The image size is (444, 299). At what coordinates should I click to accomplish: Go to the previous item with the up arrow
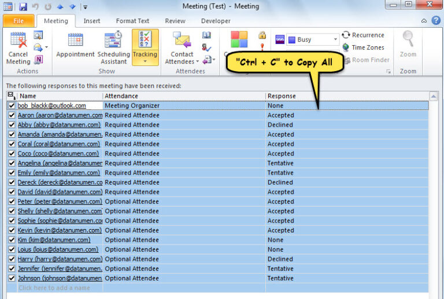pos(60,6)
